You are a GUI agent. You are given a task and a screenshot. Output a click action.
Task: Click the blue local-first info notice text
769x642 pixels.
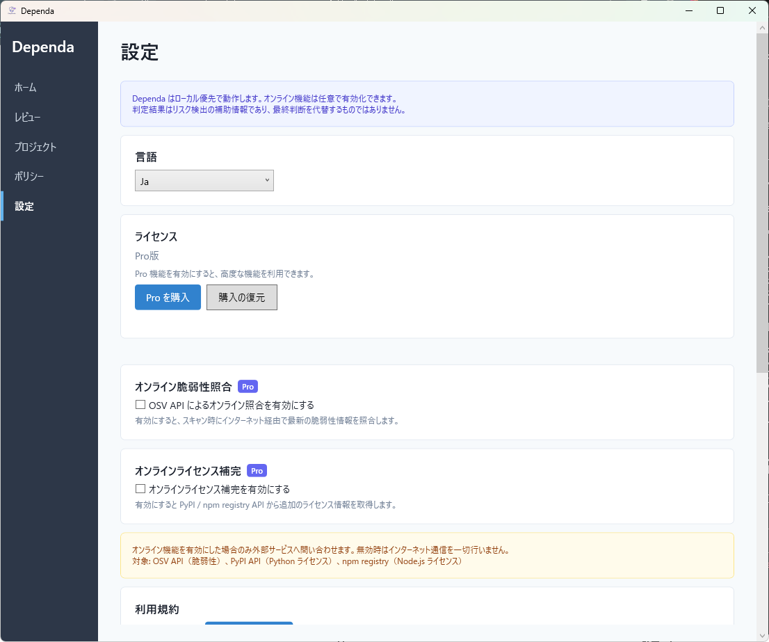coord(269,104)
